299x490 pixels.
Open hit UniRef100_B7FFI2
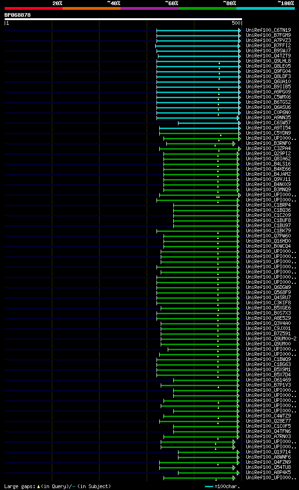[x=268, y=46]
